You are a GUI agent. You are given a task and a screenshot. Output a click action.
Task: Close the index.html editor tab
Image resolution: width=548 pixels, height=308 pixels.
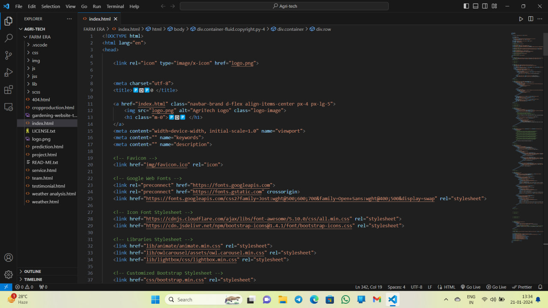116,19
